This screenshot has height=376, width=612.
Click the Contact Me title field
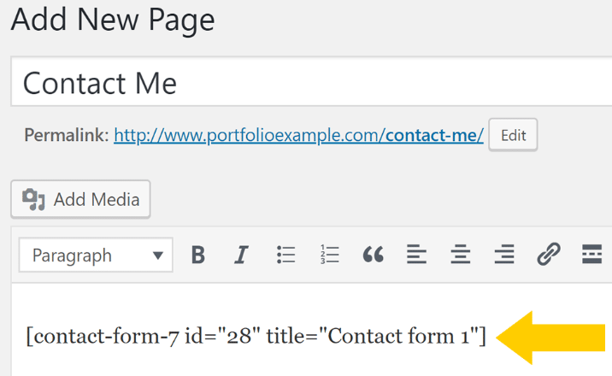click(311, 82)
